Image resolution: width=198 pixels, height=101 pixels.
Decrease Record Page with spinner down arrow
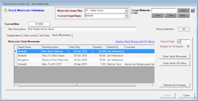(x=179, y=42)
